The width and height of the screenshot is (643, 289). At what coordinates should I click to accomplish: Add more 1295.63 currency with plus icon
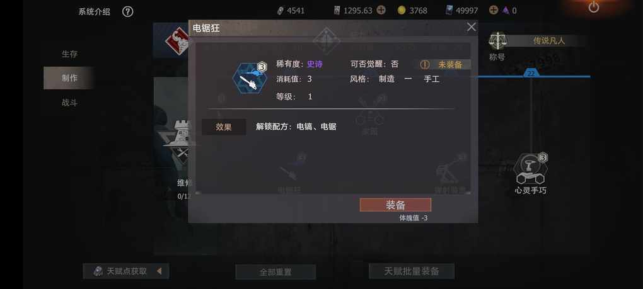coord(381,10)
